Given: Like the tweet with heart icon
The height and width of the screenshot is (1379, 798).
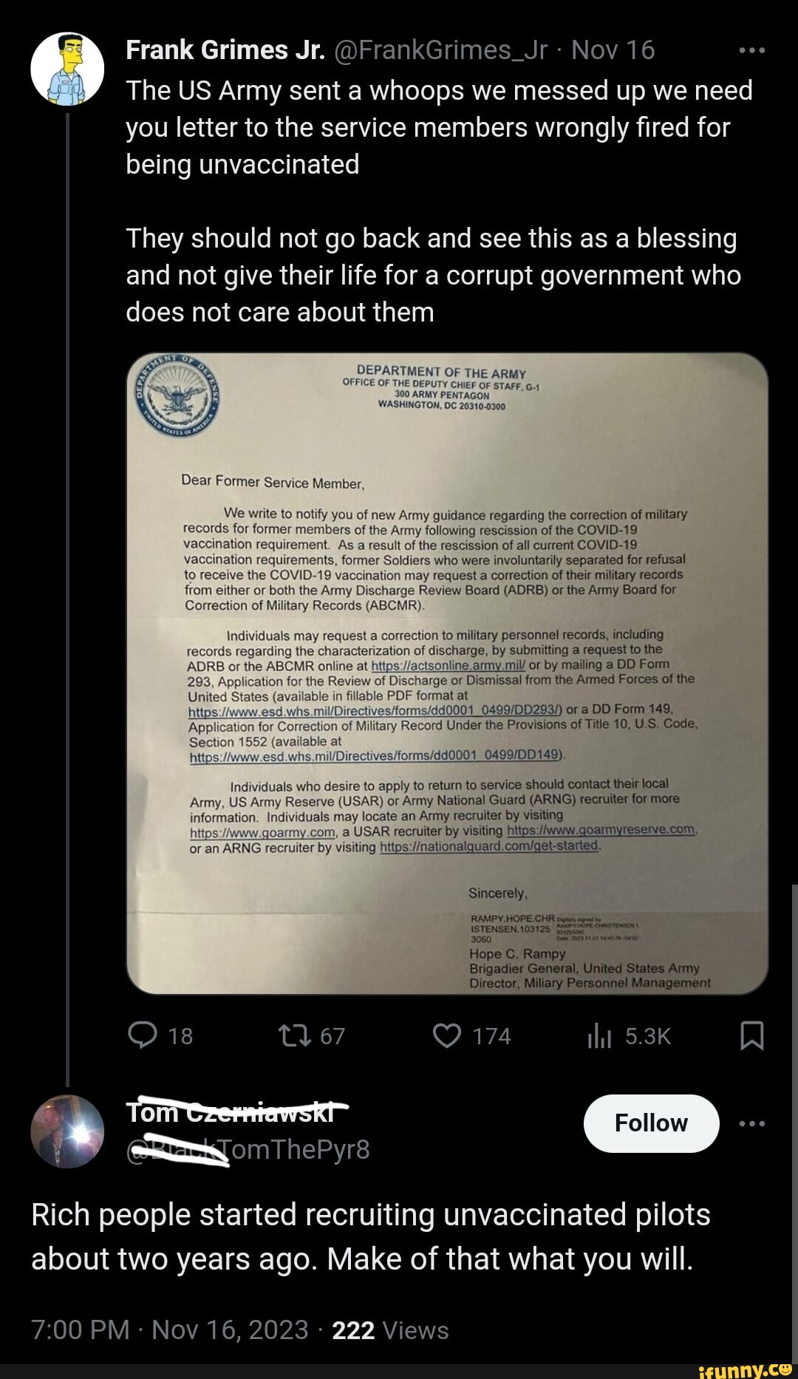Looking at the screenshot, I should pyautogui.click(x=447, y=1035).
